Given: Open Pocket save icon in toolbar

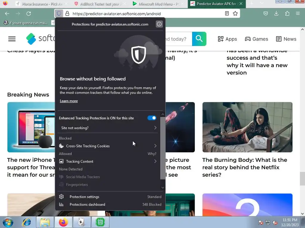Looking at the screenshot, I should point(266,14).
